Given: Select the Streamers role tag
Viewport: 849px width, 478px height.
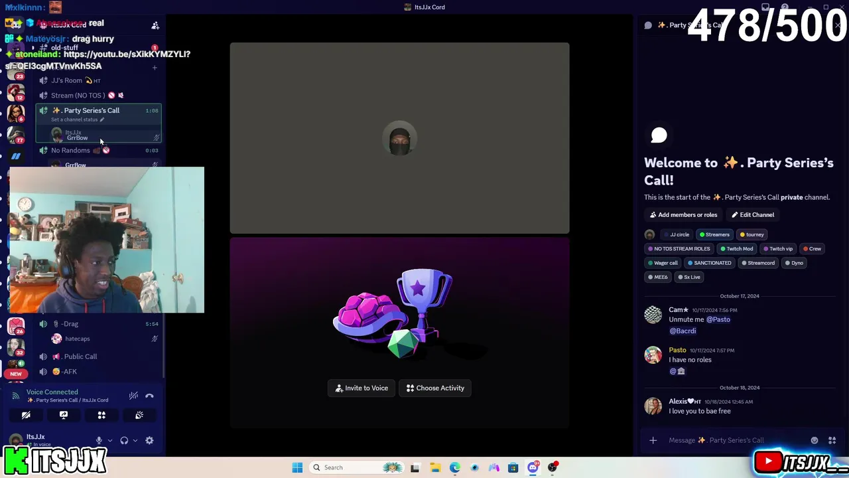Looking at the screenshot, I should [x=714, y=234].
